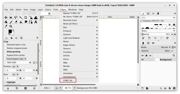Reset tool options to defaults
This screenshot has width=180, height=94.
coord(34,88)
